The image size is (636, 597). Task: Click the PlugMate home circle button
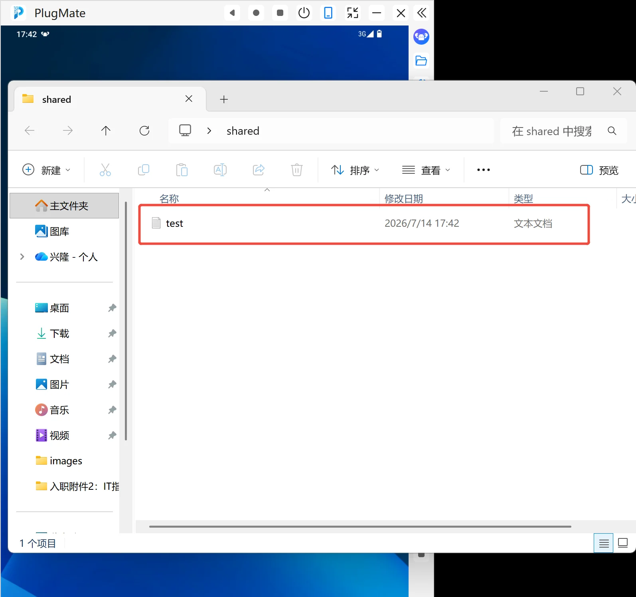(x=256, y=13)
